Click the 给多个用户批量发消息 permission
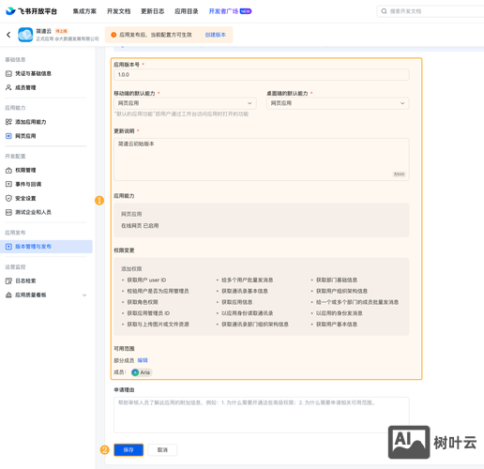The height and width of the screenshot is (469, 484). 248,280
